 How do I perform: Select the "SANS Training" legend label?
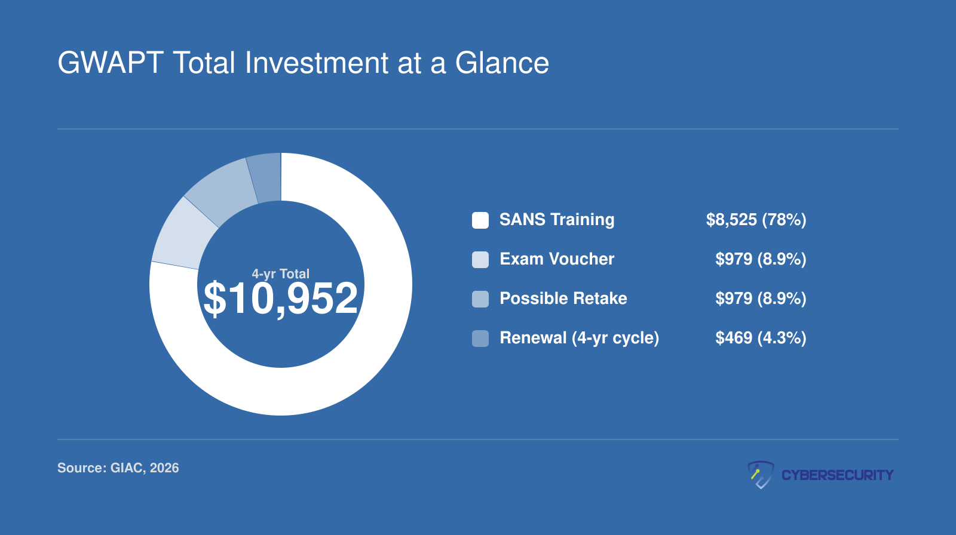tap(557, 220)
